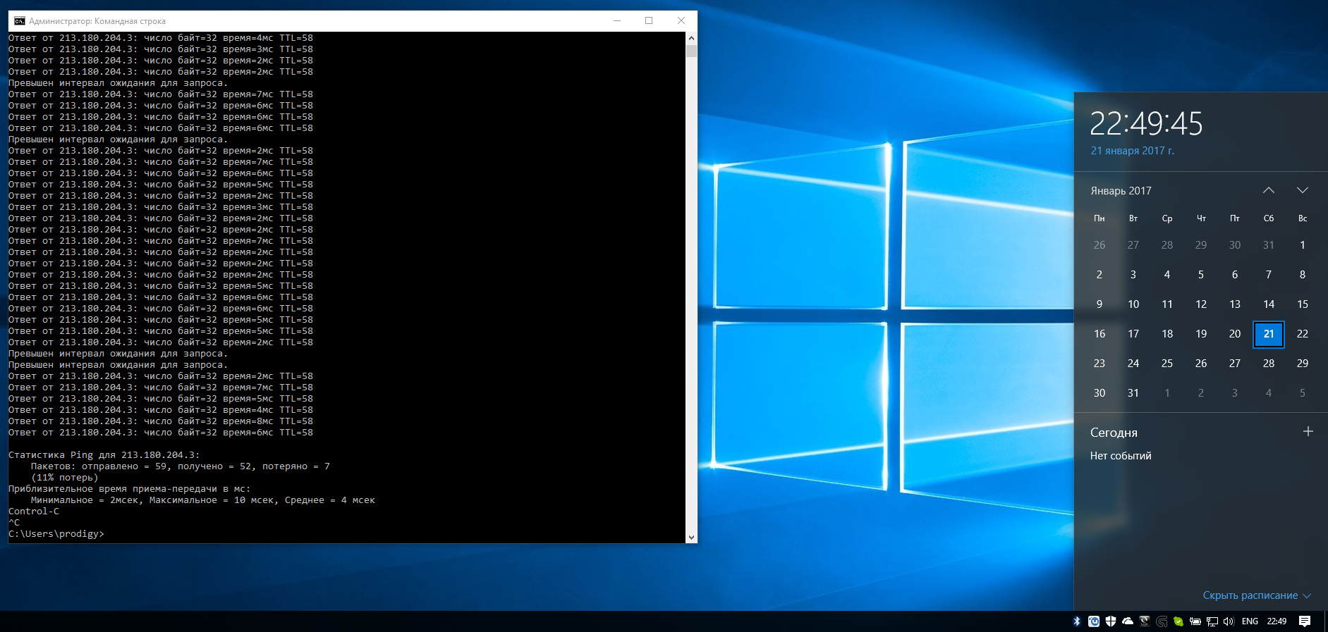This screenshot has height=632, width=1328.
Task: Select January 1 in the calendar
Action: tap(1303, 245)
